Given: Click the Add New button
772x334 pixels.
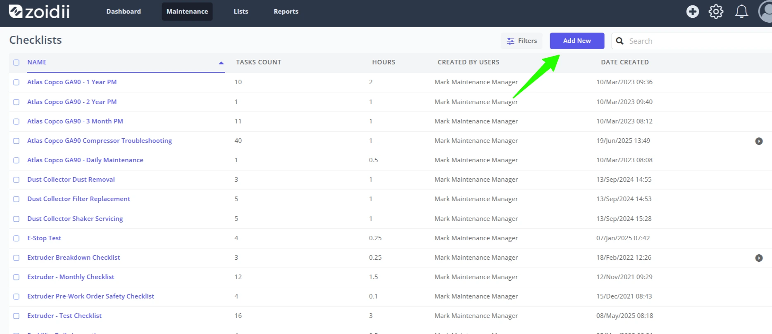Looking at the screenshot, I should [577, 41].
